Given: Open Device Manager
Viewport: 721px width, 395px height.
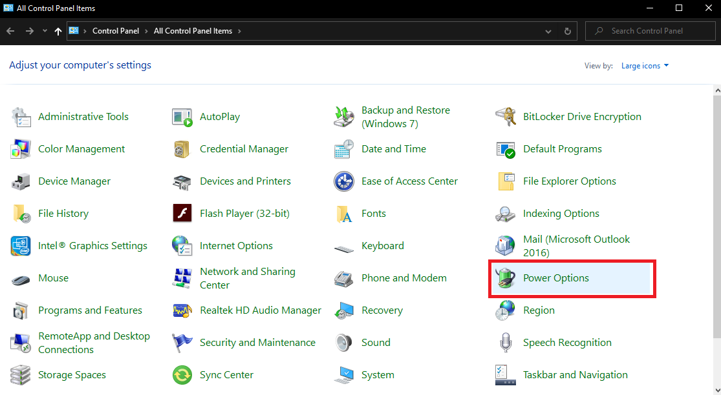Looking at the screenshot, I should click(73, 181).
